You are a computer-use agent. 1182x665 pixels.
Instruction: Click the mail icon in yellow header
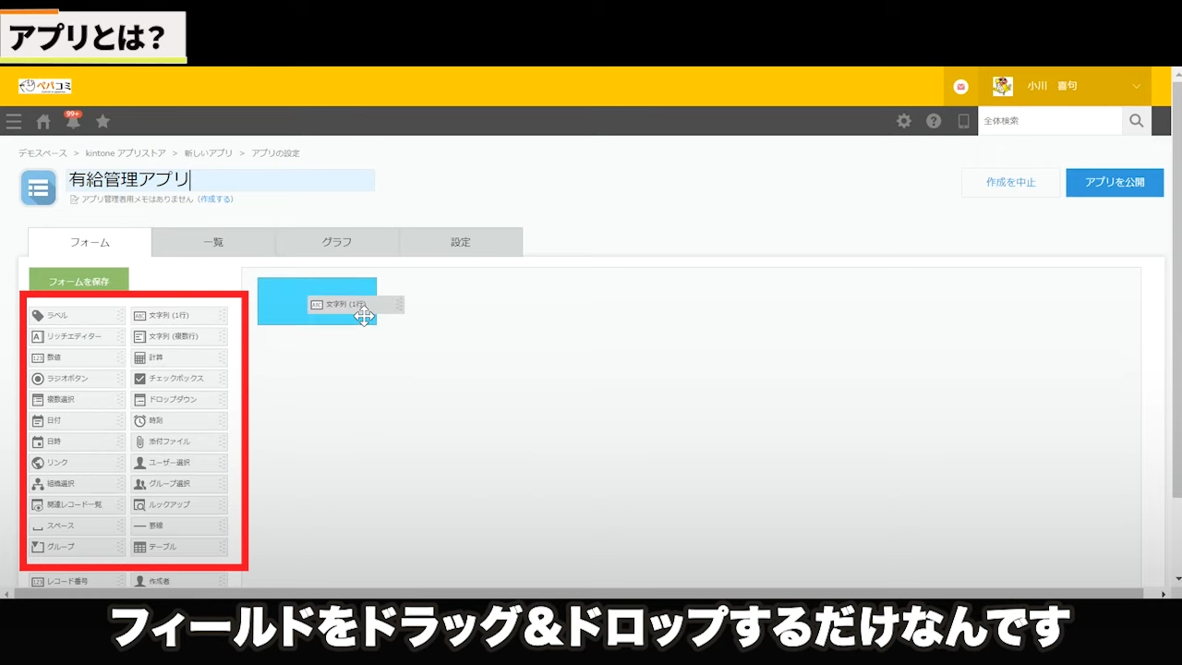coord(961,87)
